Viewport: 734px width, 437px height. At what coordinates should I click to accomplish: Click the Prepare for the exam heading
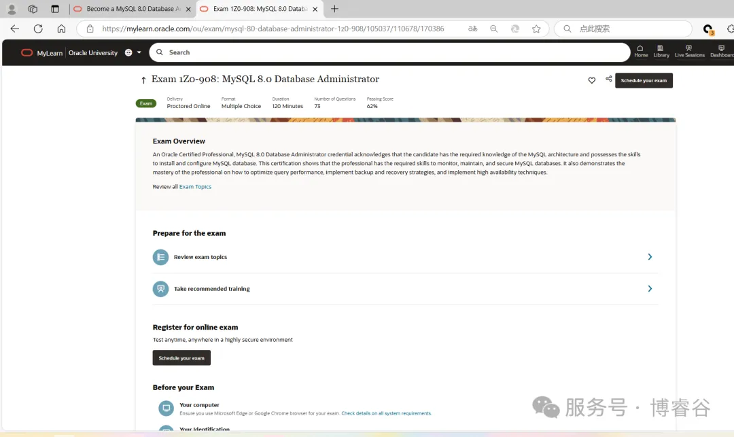[x=189, y=233]
